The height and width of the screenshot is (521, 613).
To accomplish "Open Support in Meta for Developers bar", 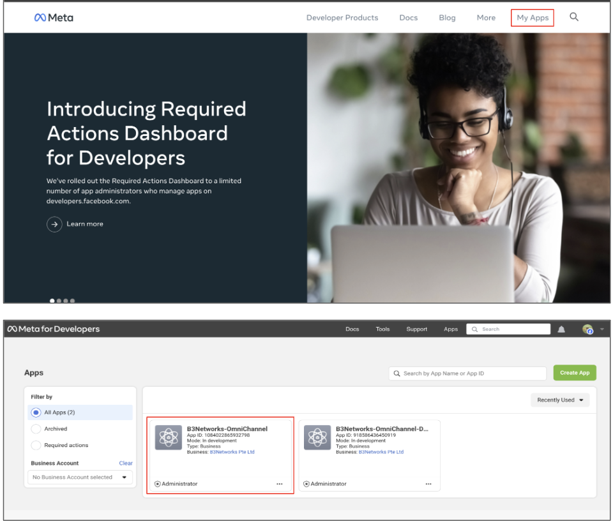I will point(416,329).
